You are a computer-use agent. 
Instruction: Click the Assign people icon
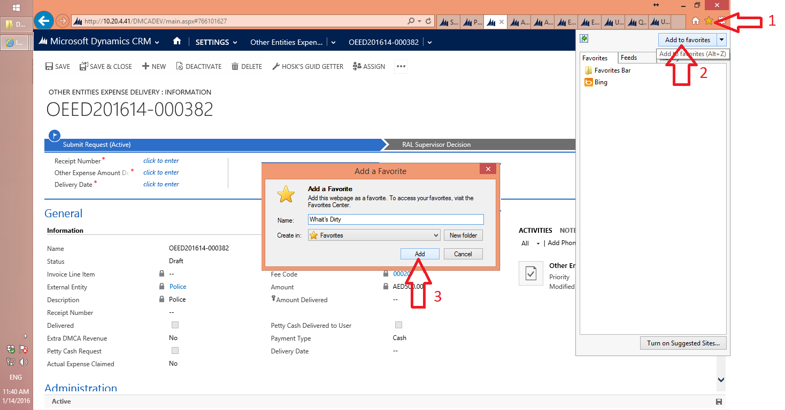pos(357,67)
